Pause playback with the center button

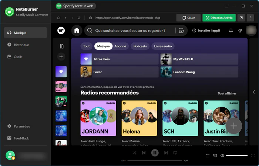(x=155, y=153)
